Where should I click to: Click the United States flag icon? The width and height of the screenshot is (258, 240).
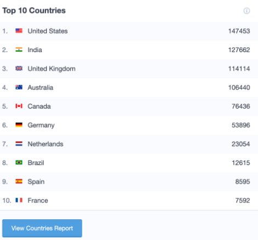pos(19,31)
